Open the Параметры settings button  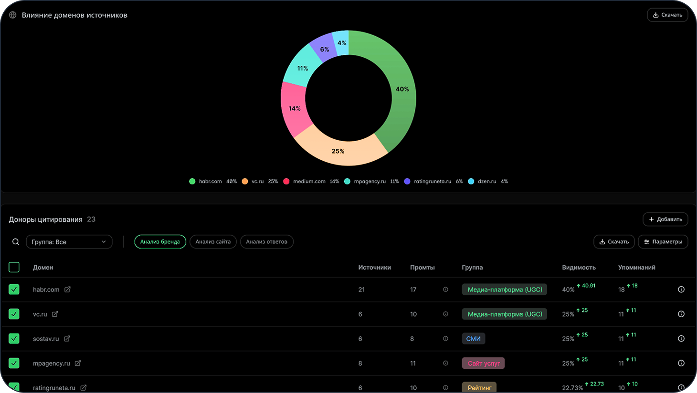pyautogui.click(x=663, y=242)
